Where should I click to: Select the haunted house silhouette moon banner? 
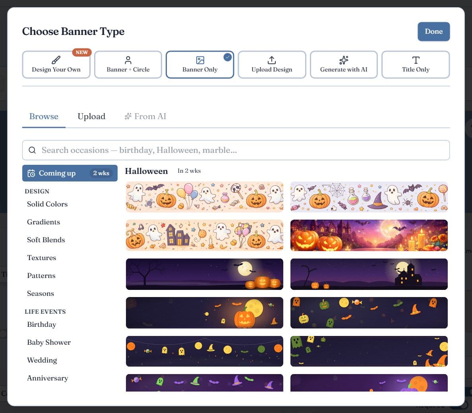369,274
